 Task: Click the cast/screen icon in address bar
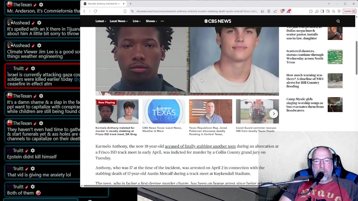pyautogui.click(x=262, y=11)
